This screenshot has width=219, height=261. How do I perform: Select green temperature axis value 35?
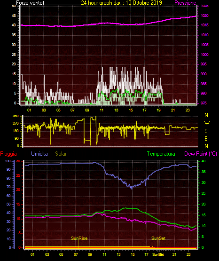point(203,172)
